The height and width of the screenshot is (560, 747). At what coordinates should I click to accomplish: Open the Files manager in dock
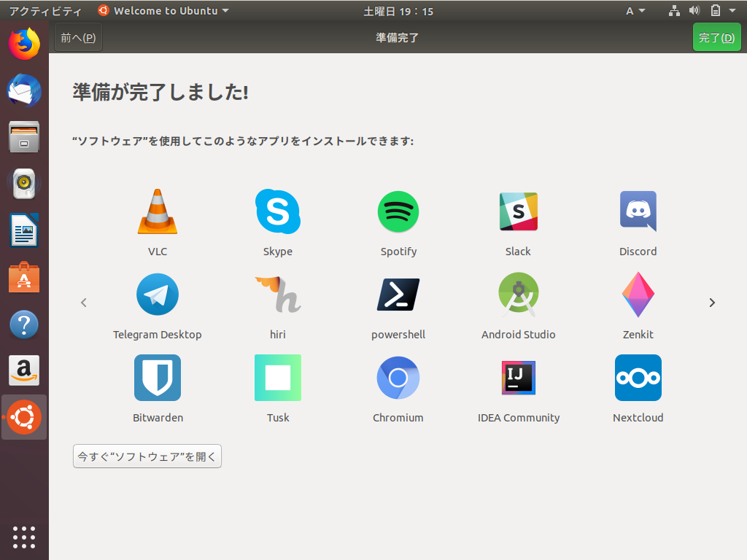coord(24,136)
